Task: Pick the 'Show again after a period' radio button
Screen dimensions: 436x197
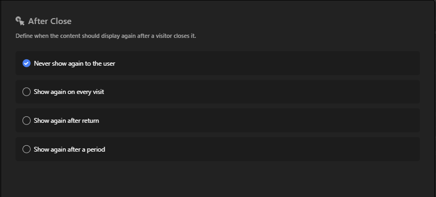Action: point(26,149)
